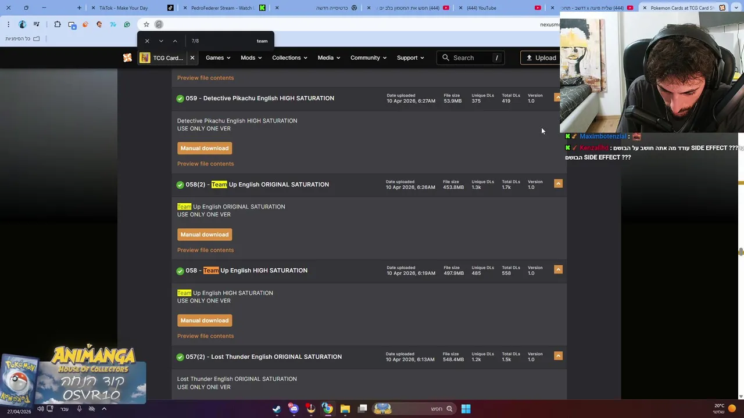Open the Chrome extensions puzzle icon

point(57,24)
